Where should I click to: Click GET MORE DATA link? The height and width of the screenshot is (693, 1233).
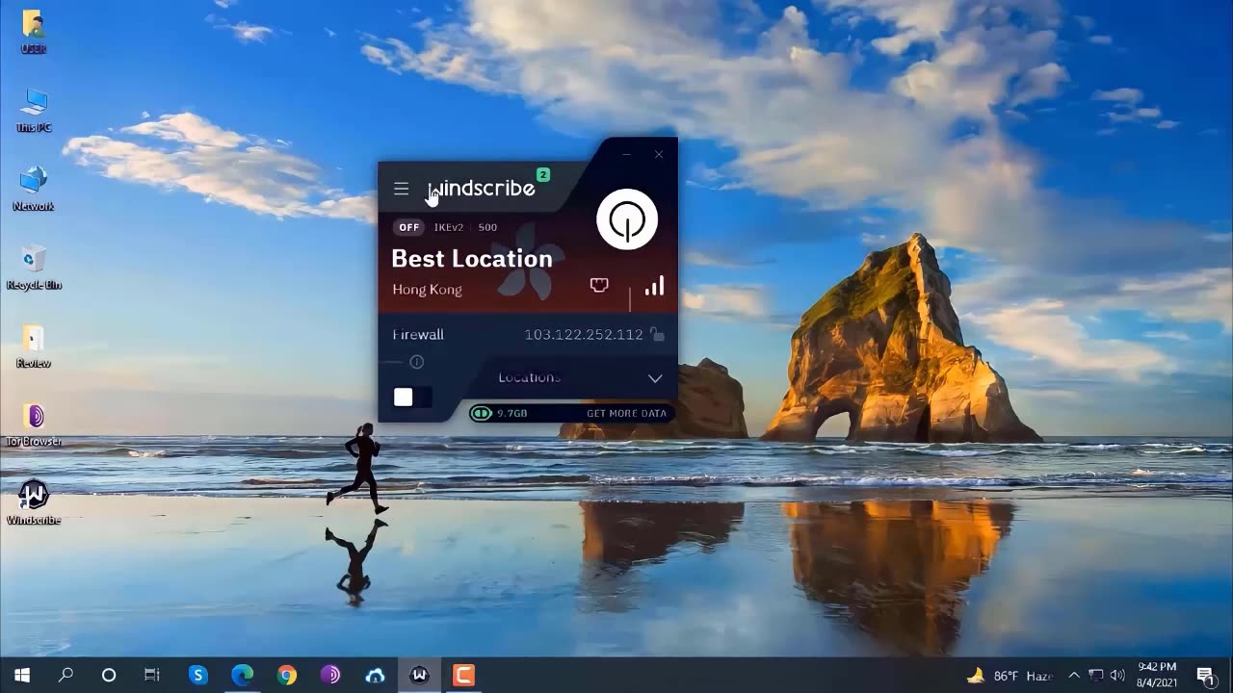click(x=626, y=413)
